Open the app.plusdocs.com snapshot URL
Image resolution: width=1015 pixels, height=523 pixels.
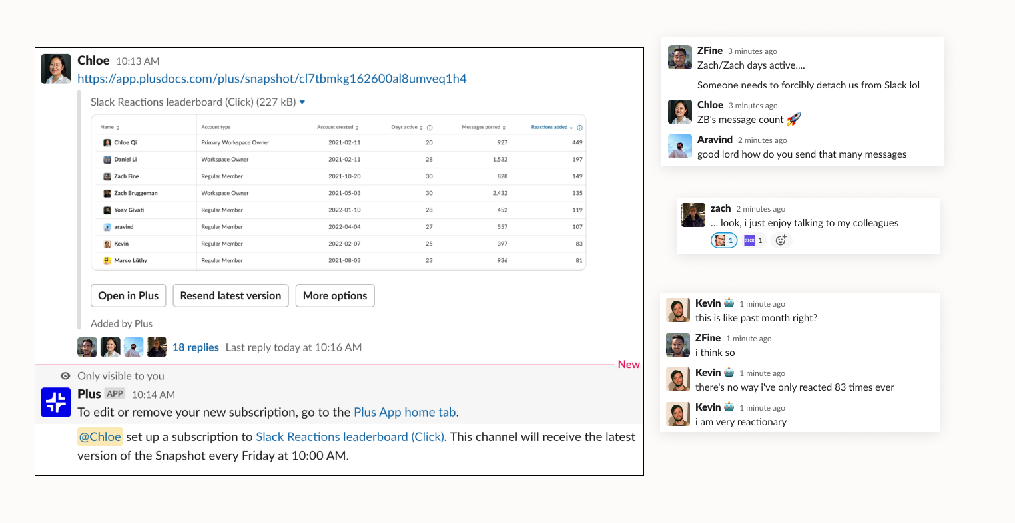pyautogui.click(x=272, y=79)
